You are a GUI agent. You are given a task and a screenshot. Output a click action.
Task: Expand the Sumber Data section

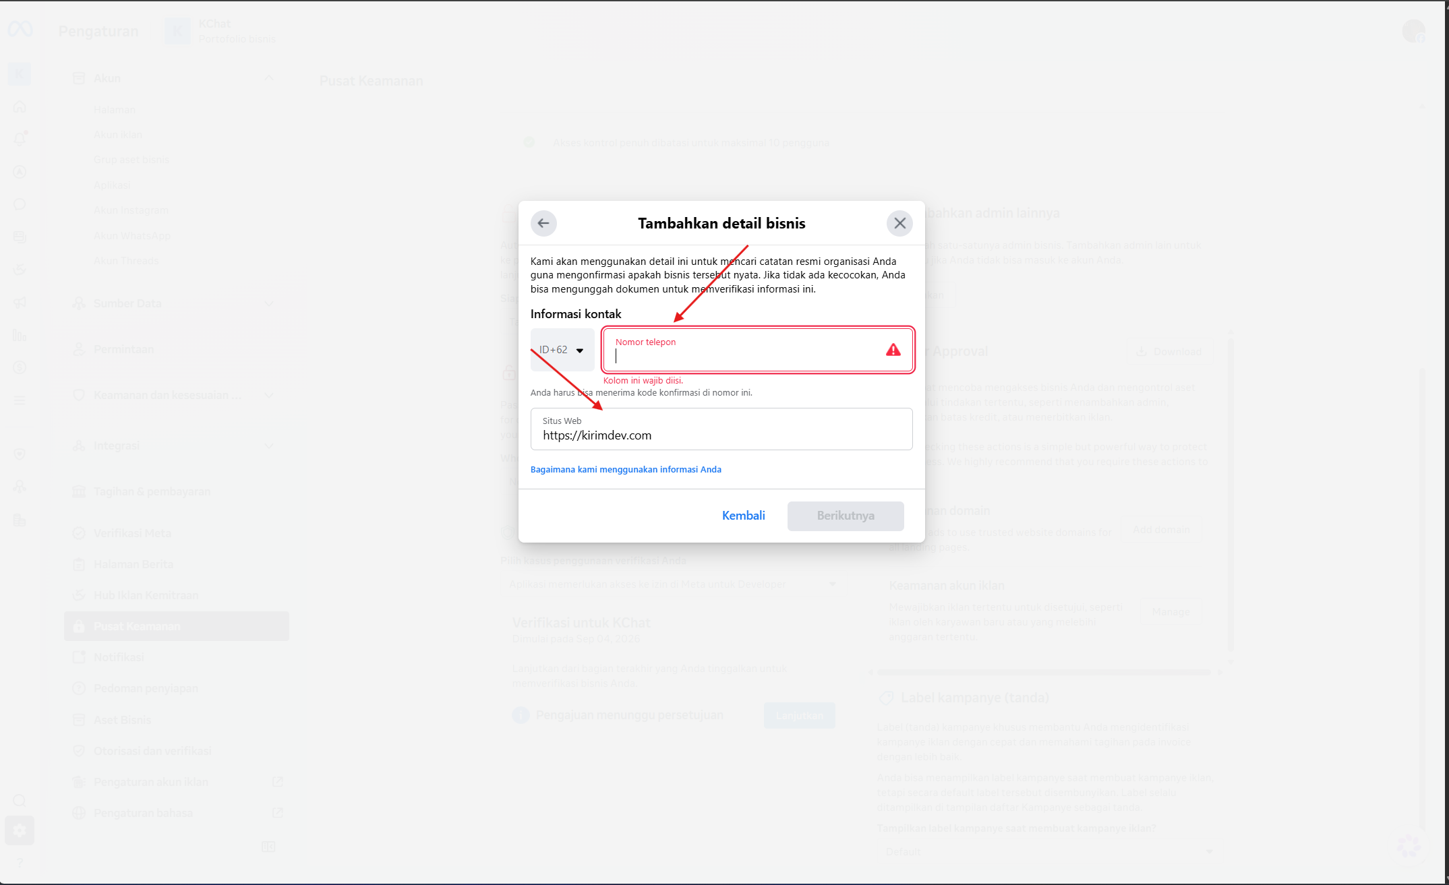tap(269, 303)
